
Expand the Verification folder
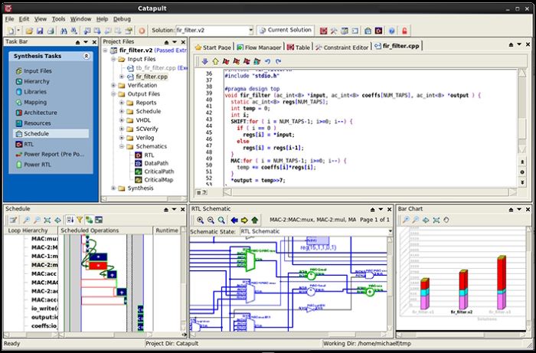113,85
